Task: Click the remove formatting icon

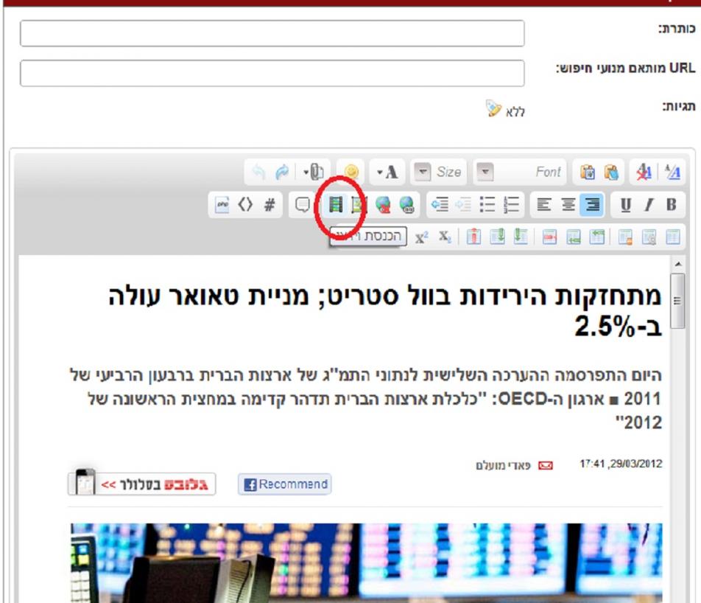Action: coord(643,172)
